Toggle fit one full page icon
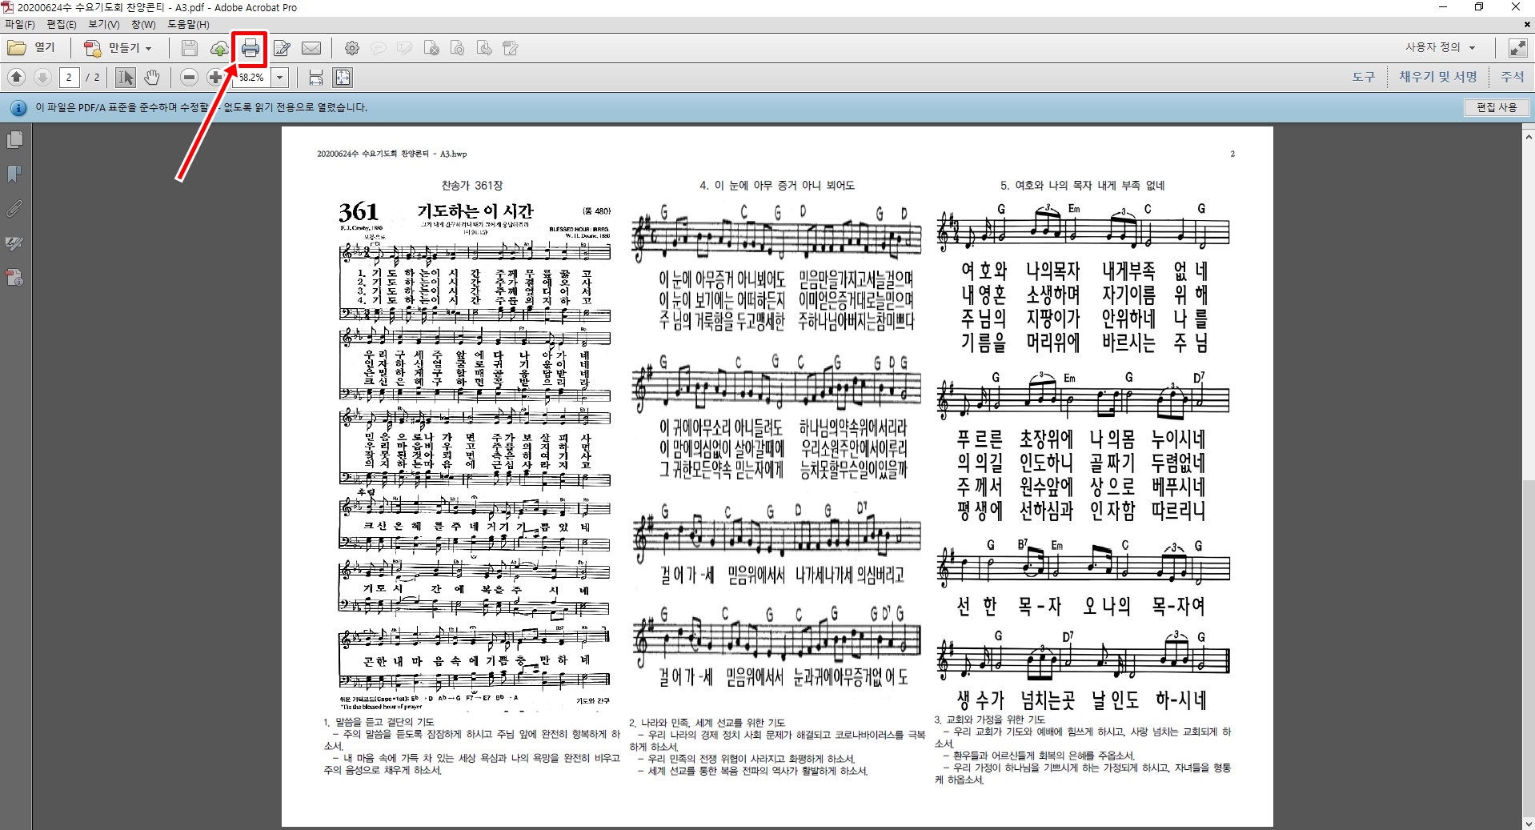Viewport: 1535px width, 830px height. (x=343, y=77)
